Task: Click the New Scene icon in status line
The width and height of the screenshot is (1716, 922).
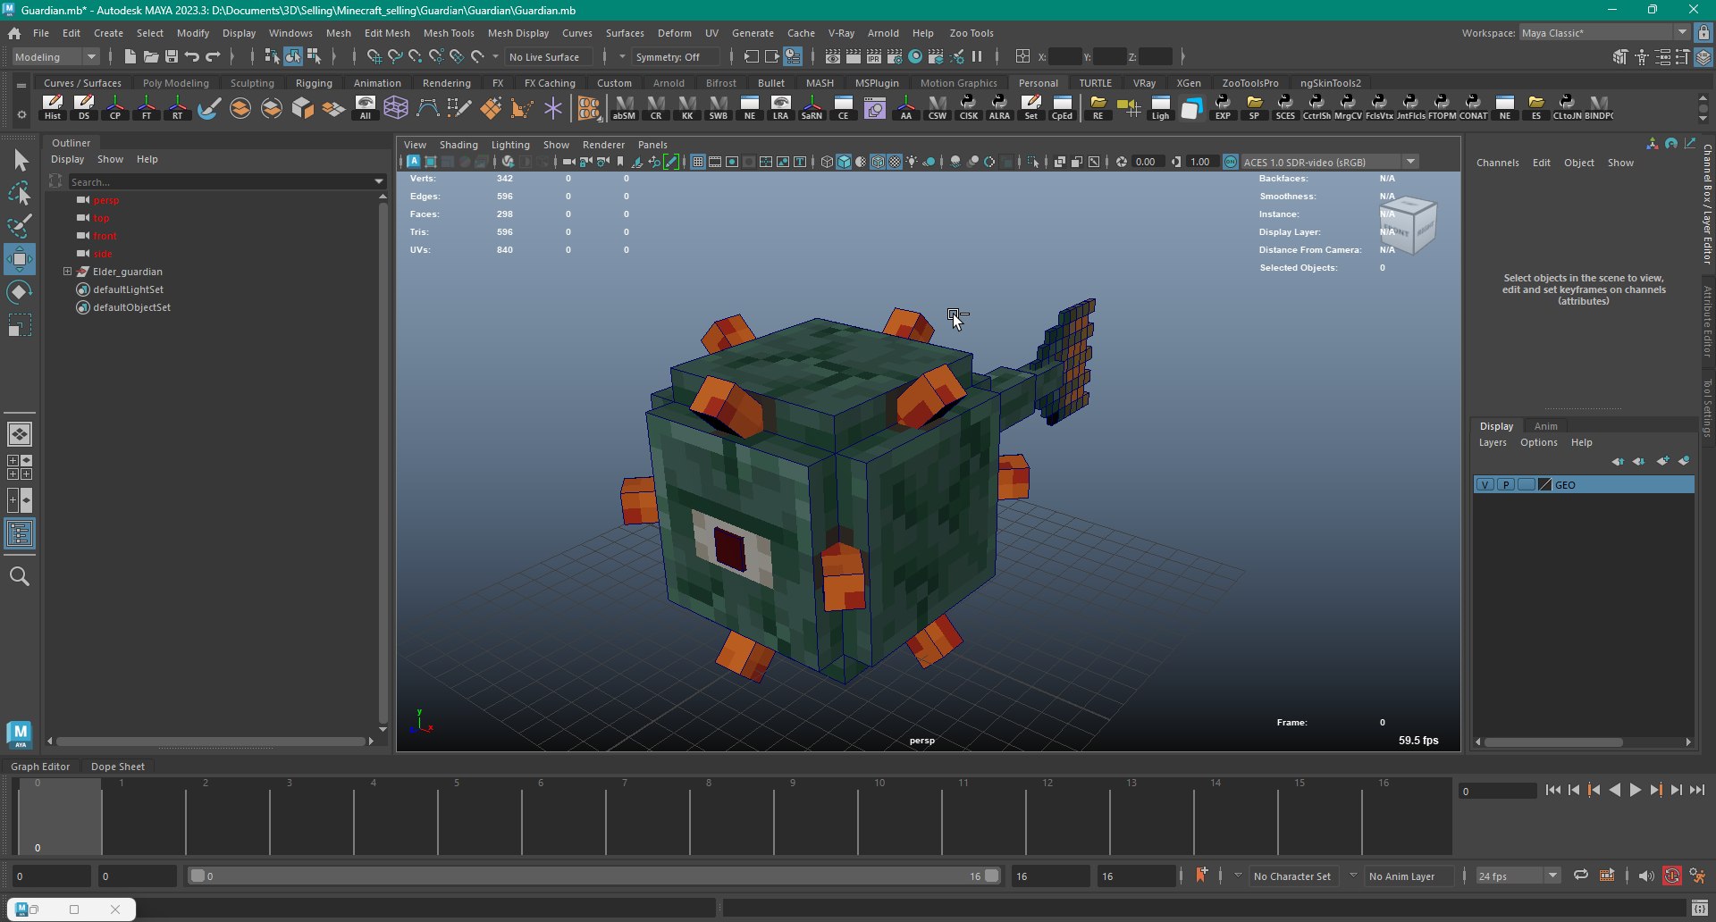Action: pyautogui.click(x=130, y=57)
